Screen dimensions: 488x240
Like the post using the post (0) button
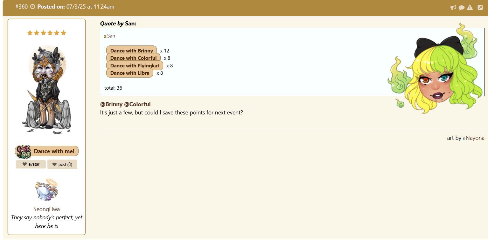(x=62, y=164)
